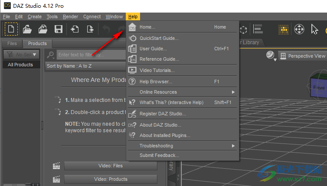The height and width of the screenshot is (186, 327).
Task: Click the viewport layout icon beside Perspective View
Action: [283, 56]
